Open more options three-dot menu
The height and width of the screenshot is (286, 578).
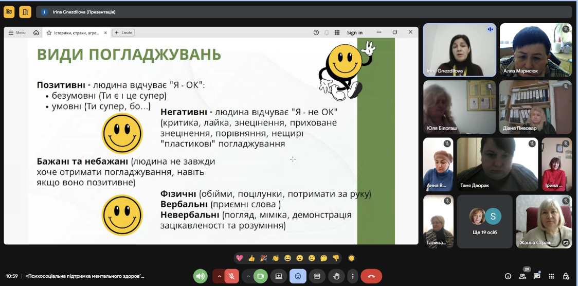[x=353, y=276]
